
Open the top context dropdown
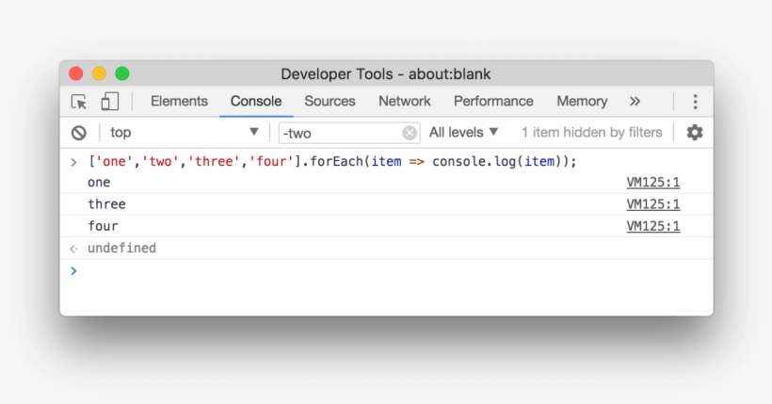pos(184,133)
